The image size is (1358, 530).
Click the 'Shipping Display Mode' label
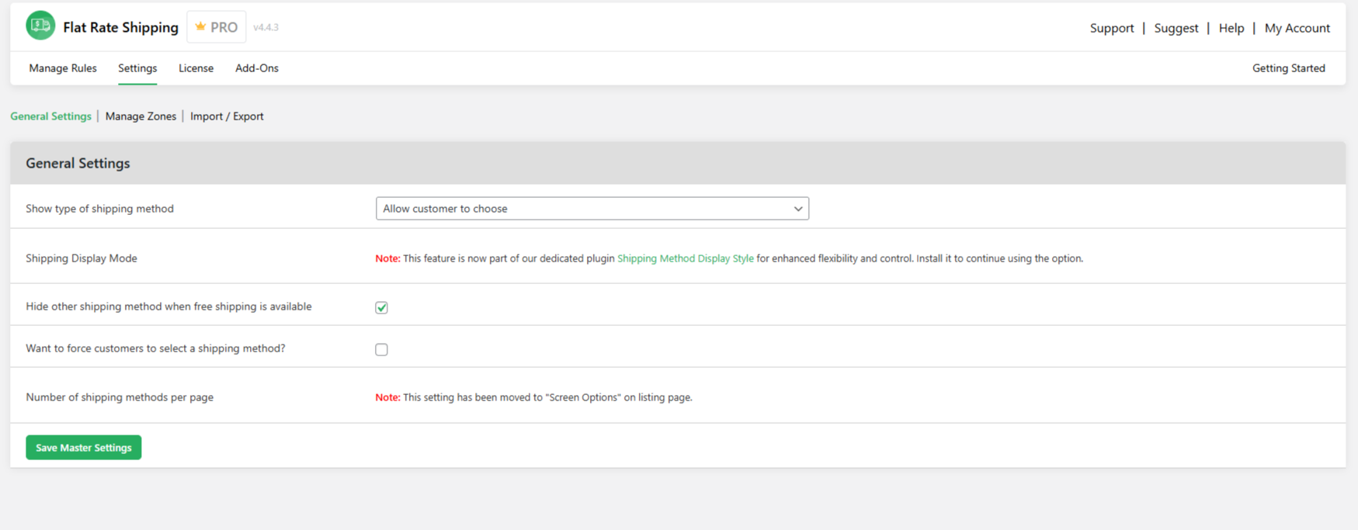click(82, 258)
